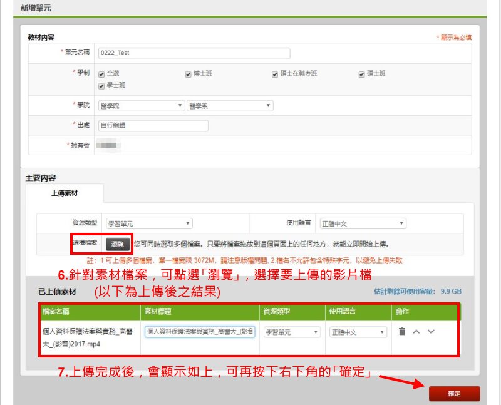Viewport: 501px width, 405px height.
Task: Click the 主要內容 section heading
Action: [41, 178]
